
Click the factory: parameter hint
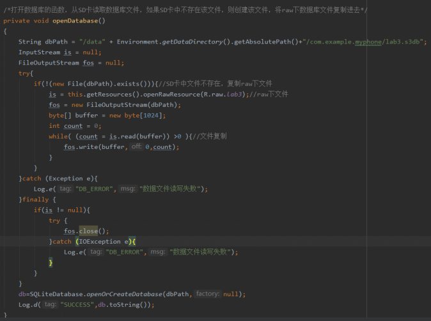click(x=208, y=294)
